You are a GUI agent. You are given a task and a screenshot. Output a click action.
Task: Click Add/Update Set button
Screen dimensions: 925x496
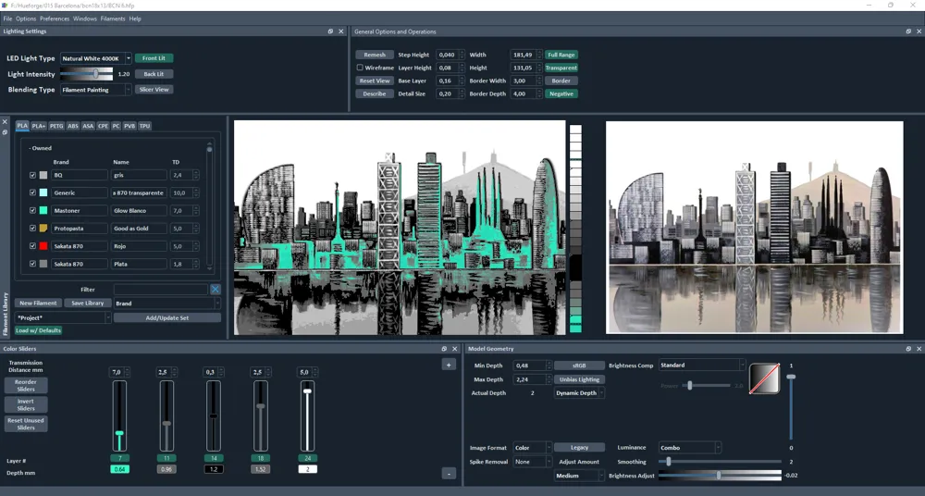166,317
